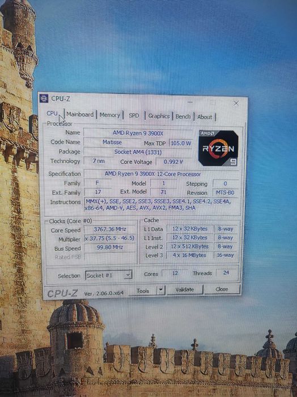Click the Clocks (Core #0) group label

[70, 222]
